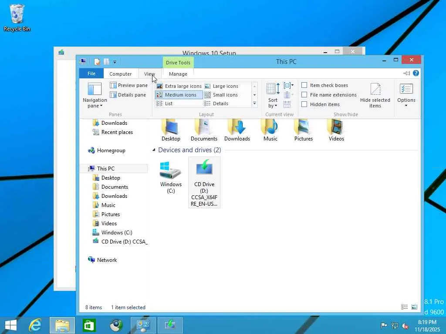Open the File menu tab
This screenshot has width=446, height=334.
pyautogui.click(x=91, y=73)
